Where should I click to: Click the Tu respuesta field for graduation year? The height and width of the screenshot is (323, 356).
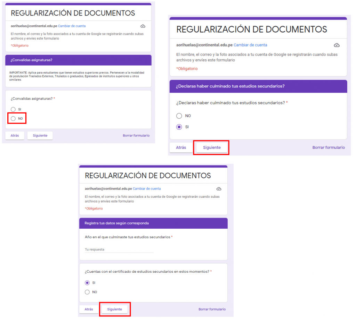point(119,249)
